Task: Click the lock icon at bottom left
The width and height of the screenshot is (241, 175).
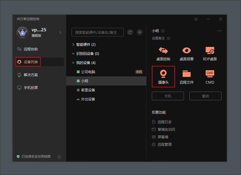Action: (59, 157)
